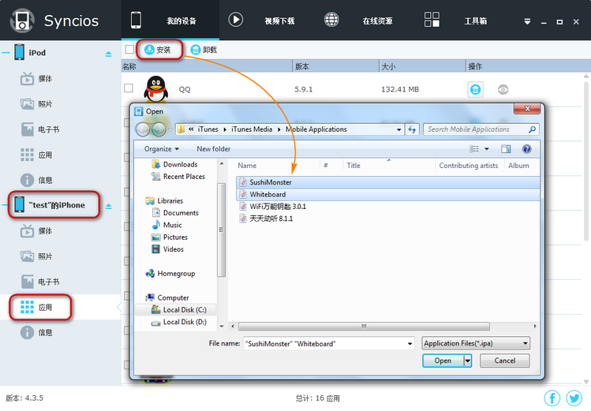Click the globe online resources icon
The height and width of the screenshot is (411, 591).
(331, 20)
